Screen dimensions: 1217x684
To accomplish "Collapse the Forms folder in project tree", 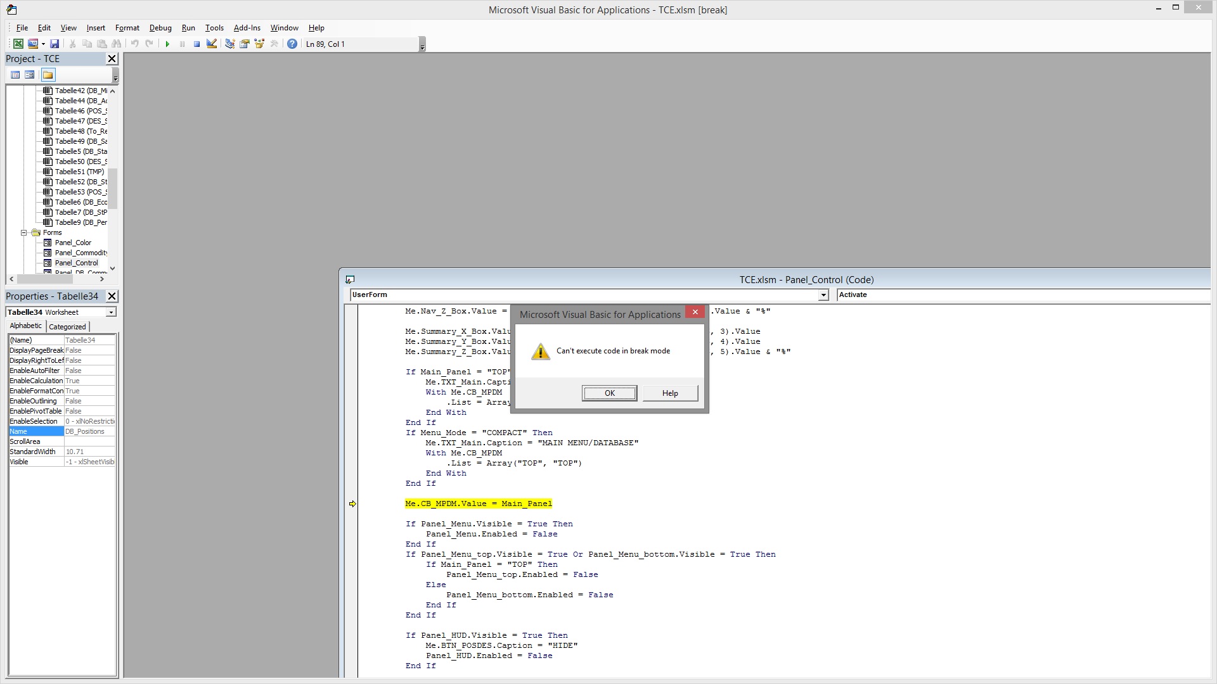I will tap(24, 232).
